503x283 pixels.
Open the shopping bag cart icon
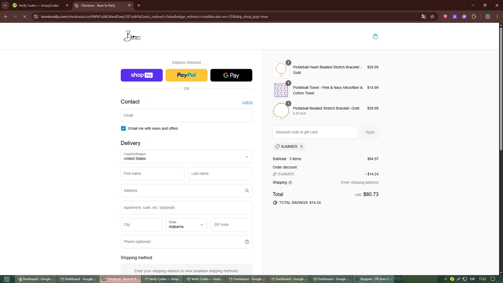[375, 36]
